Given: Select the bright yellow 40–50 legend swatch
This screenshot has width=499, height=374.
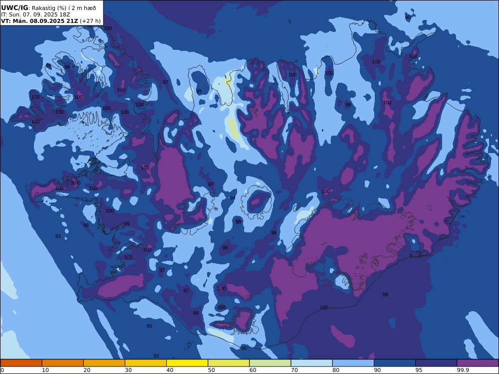Looking at the screenshot, I should [187, 363].
